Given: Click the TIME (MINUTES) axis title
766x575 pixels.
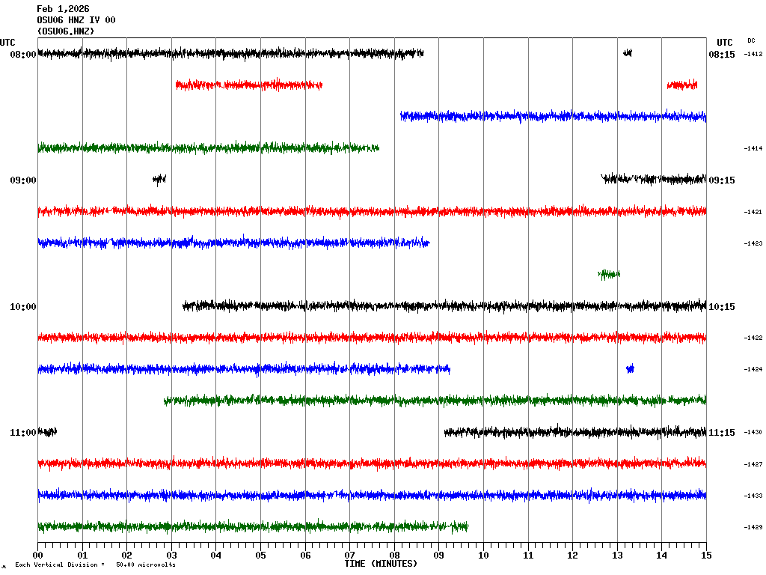Looking at the screenshot, I should click(381, 563).
